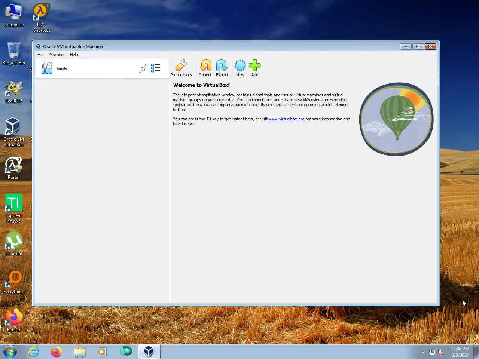Viewport: 479px width, 359px height.
Task: Click the hot-air balloon welcome image
Action: (396, 119)
